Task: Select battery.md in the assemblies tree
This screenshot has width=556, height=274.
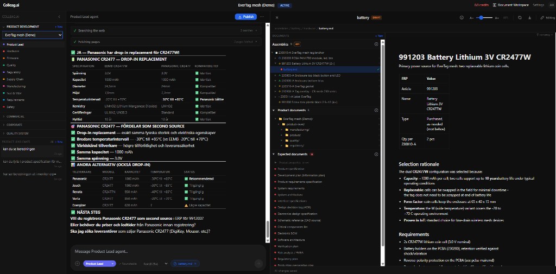Action: click(290, 69)
